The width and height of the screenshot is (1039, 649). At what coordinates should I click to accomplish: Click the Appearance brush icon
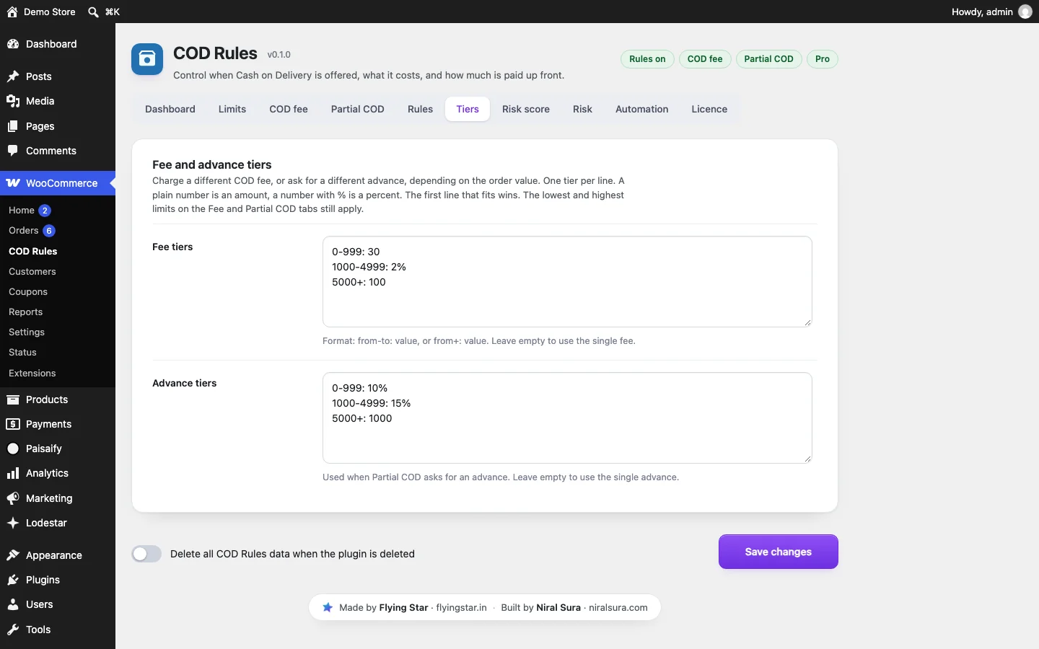tap(13, 555)
